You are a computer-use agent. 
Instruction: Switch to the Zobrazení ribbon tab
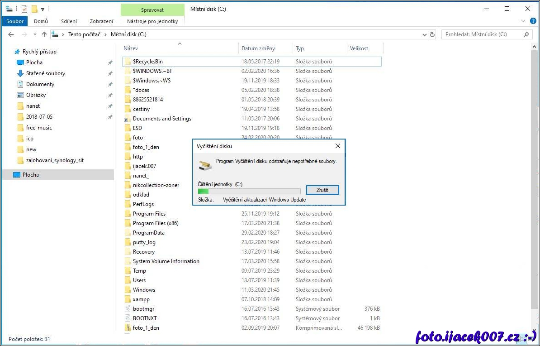101,21
